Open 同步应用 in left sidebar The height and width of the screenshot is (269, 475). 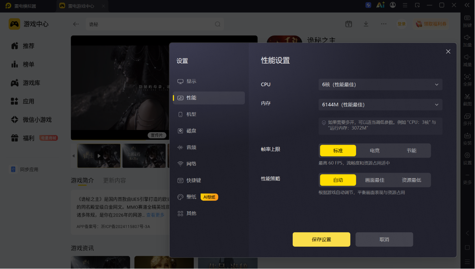pos(24,170)
